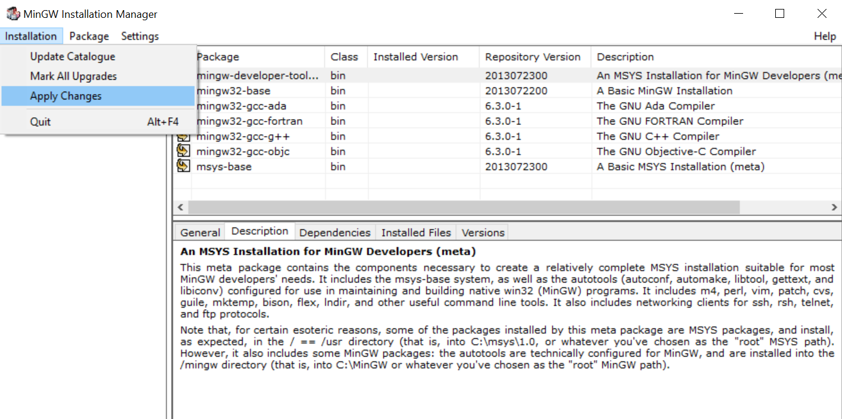The height and width of the screenshot is (419, 842).
Task: Click repository version 2013072200 cell
Action: click(x=516, y=90)
